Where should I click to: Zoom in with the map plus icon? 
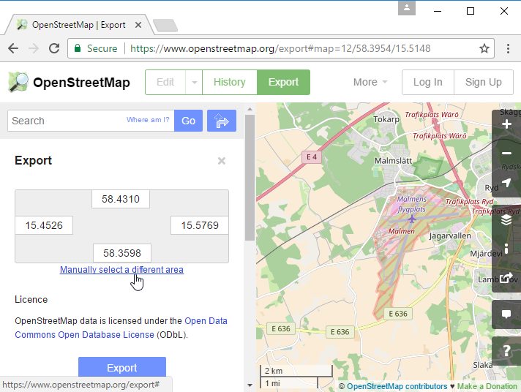[x=506, y=124]
